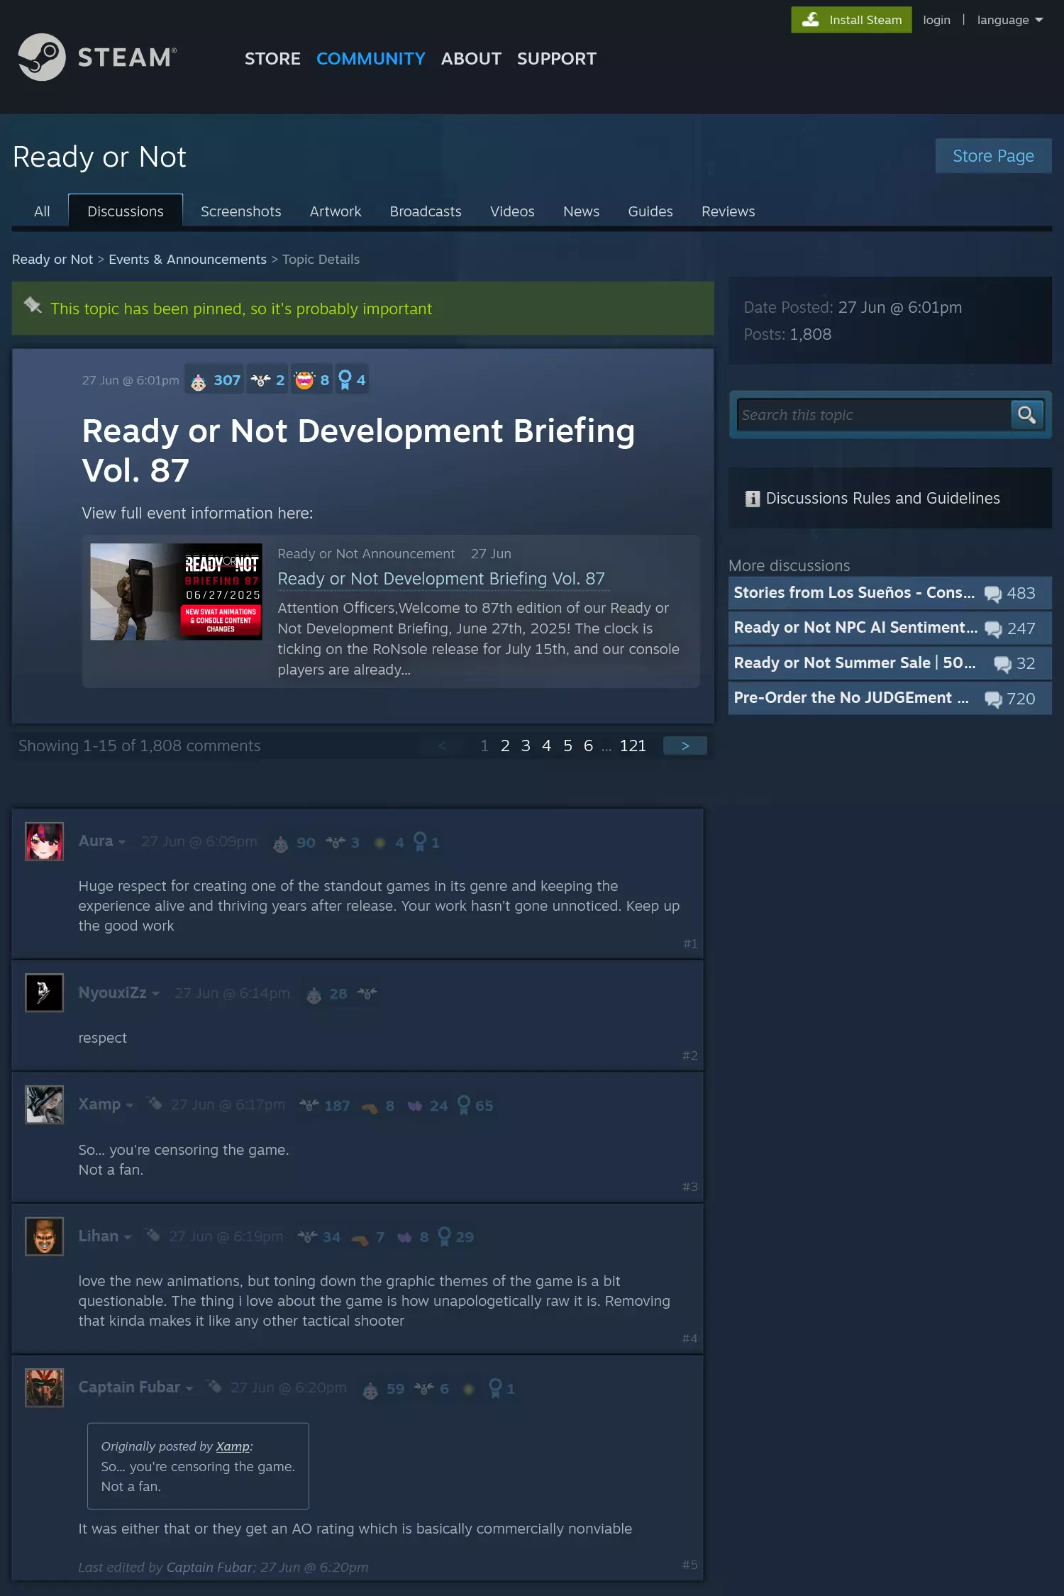Screen dimensions: 1064x1596
Task: Click the blue ribbon award with count 4
Action: pyautogui.click(x=345, y=380)
